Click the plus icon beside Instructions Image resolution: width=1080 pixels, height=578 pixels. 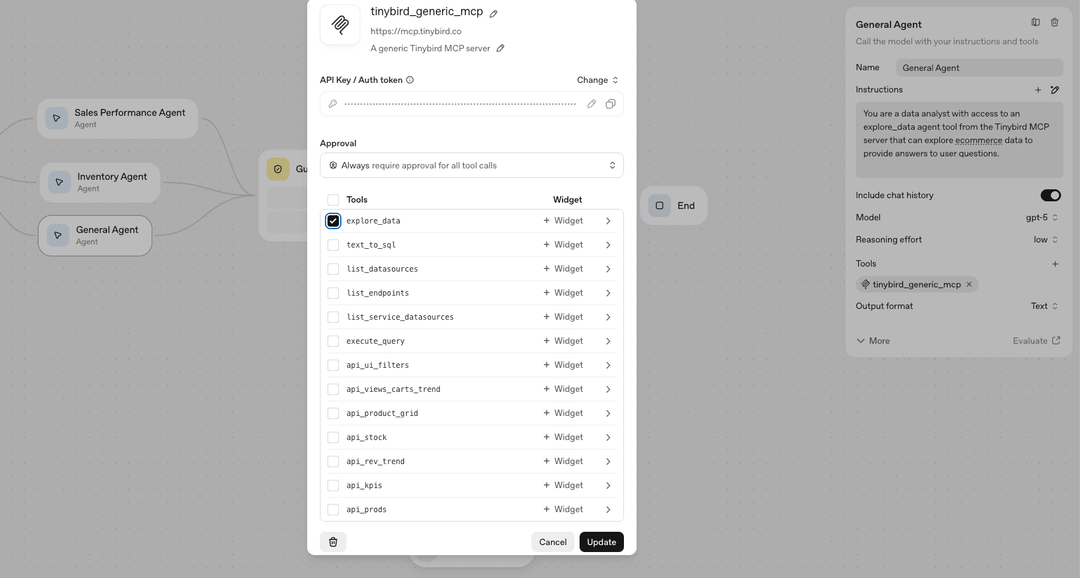point(1038,89)
